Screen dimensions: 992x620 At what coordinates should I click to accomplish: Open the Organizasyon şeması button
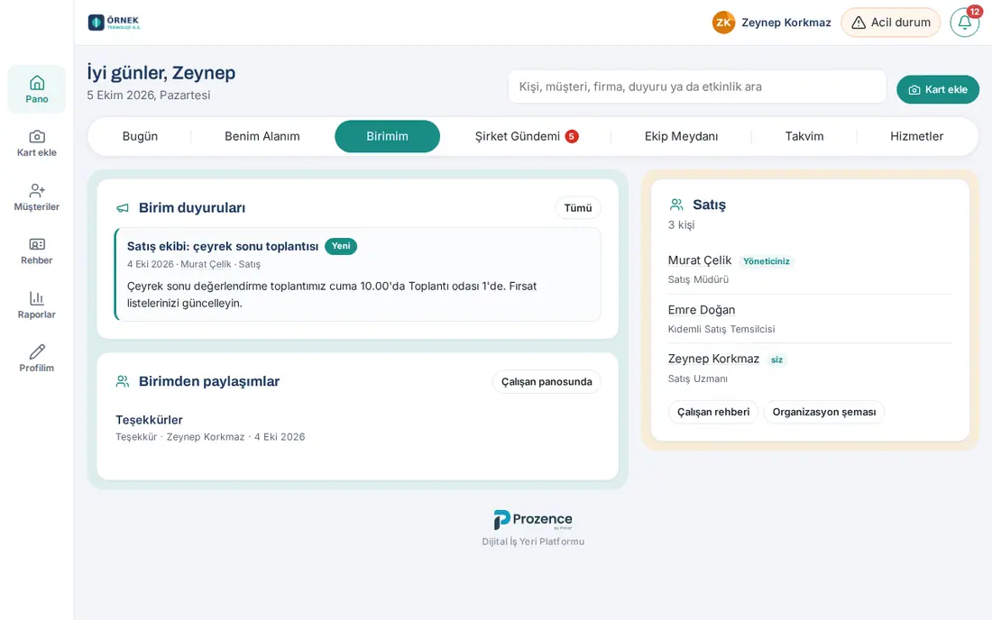(823, 412)
